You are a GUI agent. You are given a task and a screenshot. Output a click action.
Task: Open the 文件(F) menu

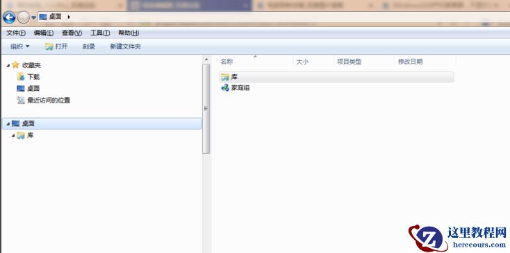(16, 33)
